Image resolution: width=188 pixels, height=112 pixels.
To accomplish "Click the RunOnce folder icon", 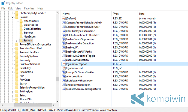I will tap(17, 80).
